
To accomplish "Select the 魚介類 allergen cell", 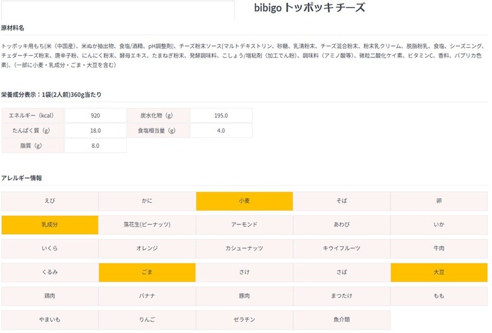I will [342, 320].
